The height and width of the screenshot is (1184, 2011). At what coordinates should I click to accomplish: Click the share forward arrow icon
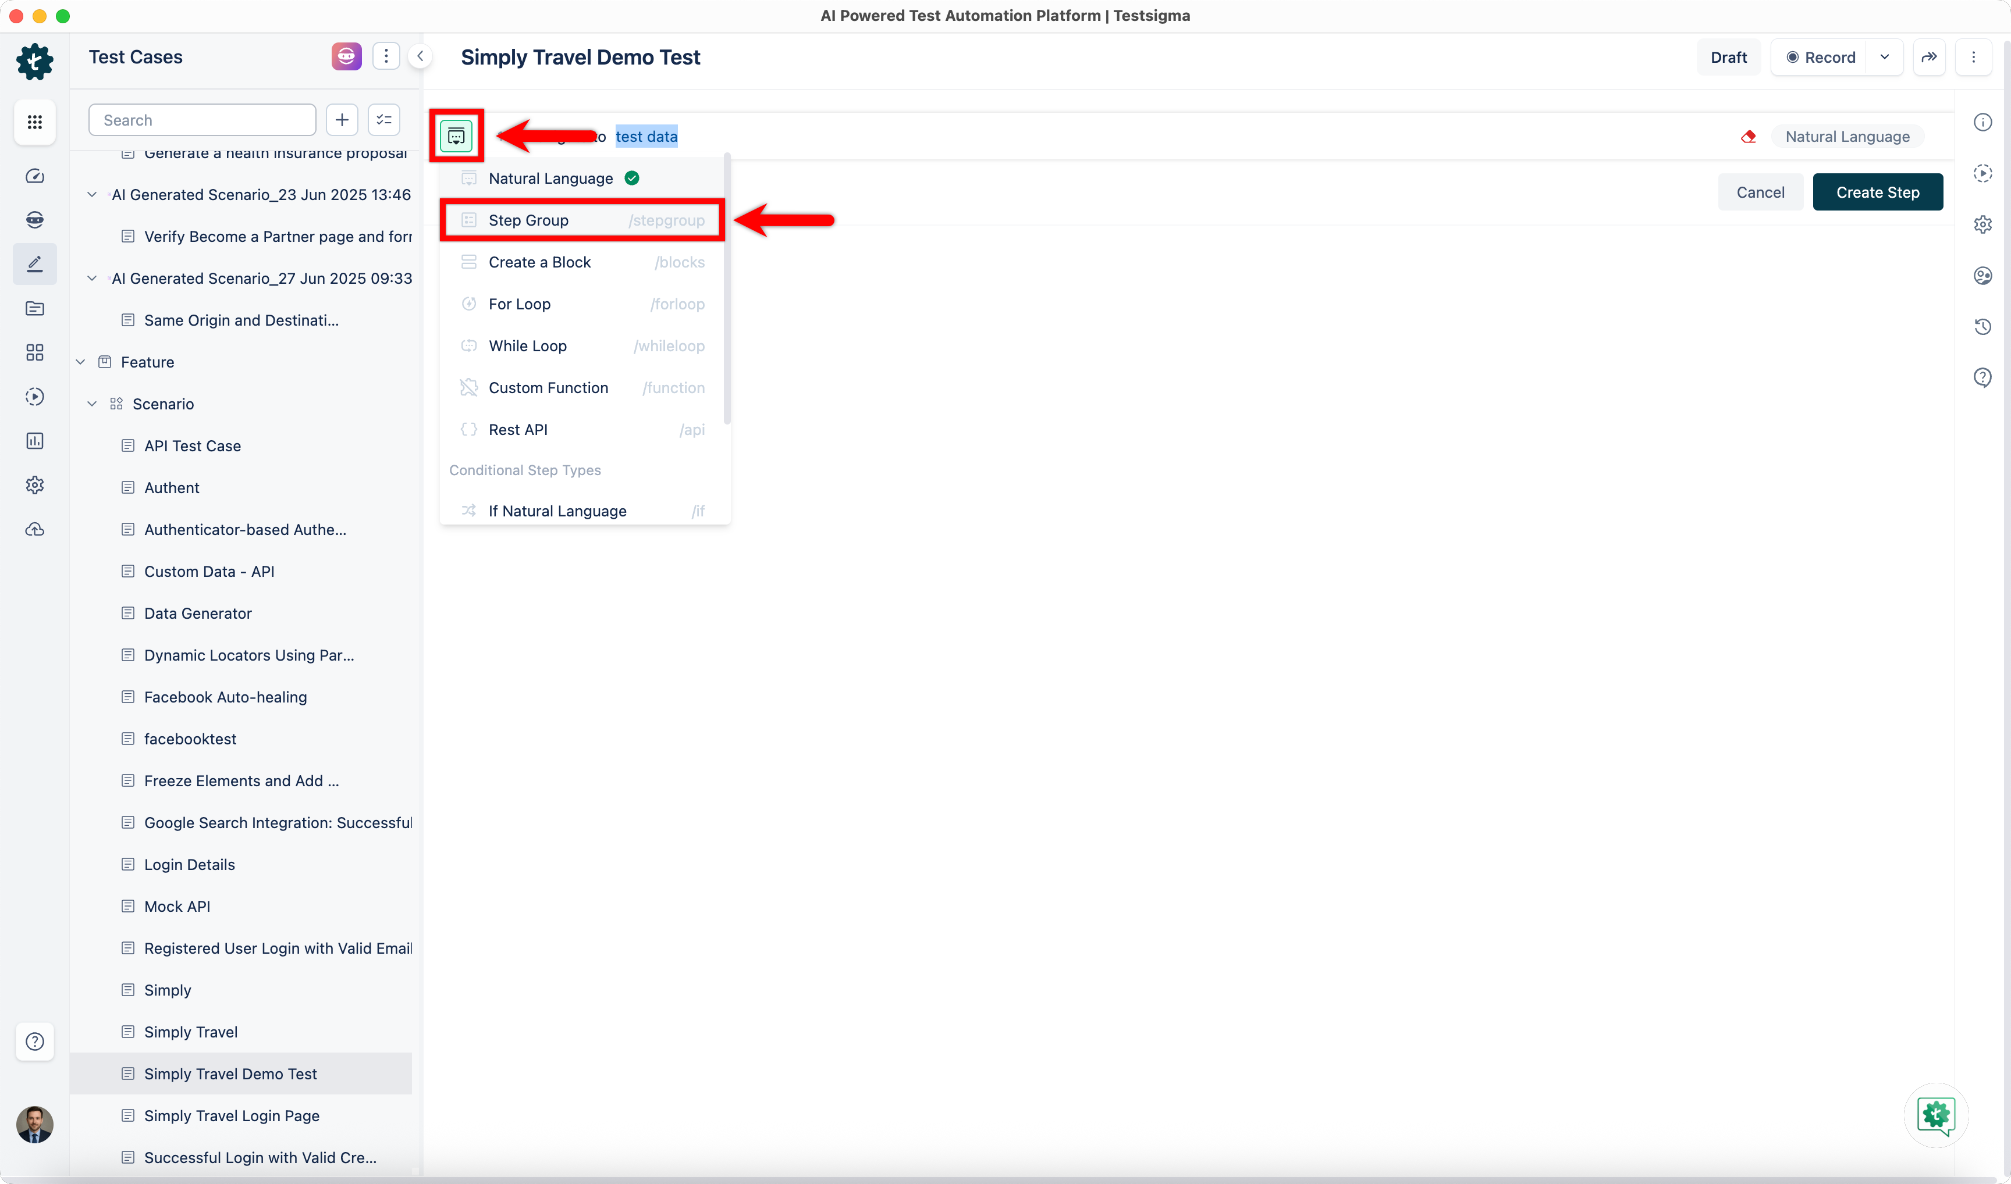[1929, 56]
